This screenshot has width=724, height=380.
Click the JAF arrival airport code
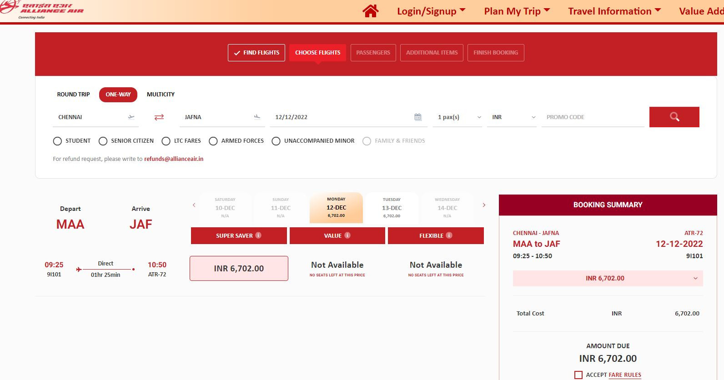pos(141,225)
